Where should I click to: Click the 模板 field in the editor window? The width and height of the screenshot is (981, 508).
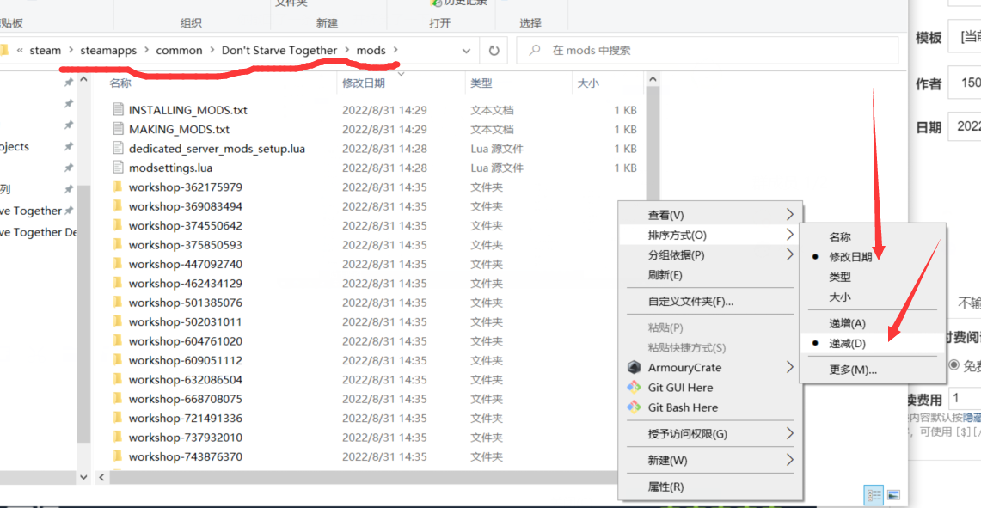tap(964, 38)
